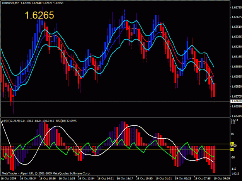Click the 16 Oct 2009 time axis label
The height and width of the screenshot is (181, 242).
[x=9, y=178]
